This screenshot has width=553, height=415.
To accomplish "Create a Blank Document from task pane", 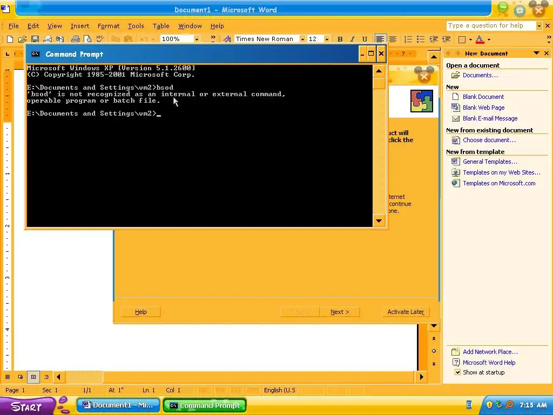I will click(x=483, y=97).
